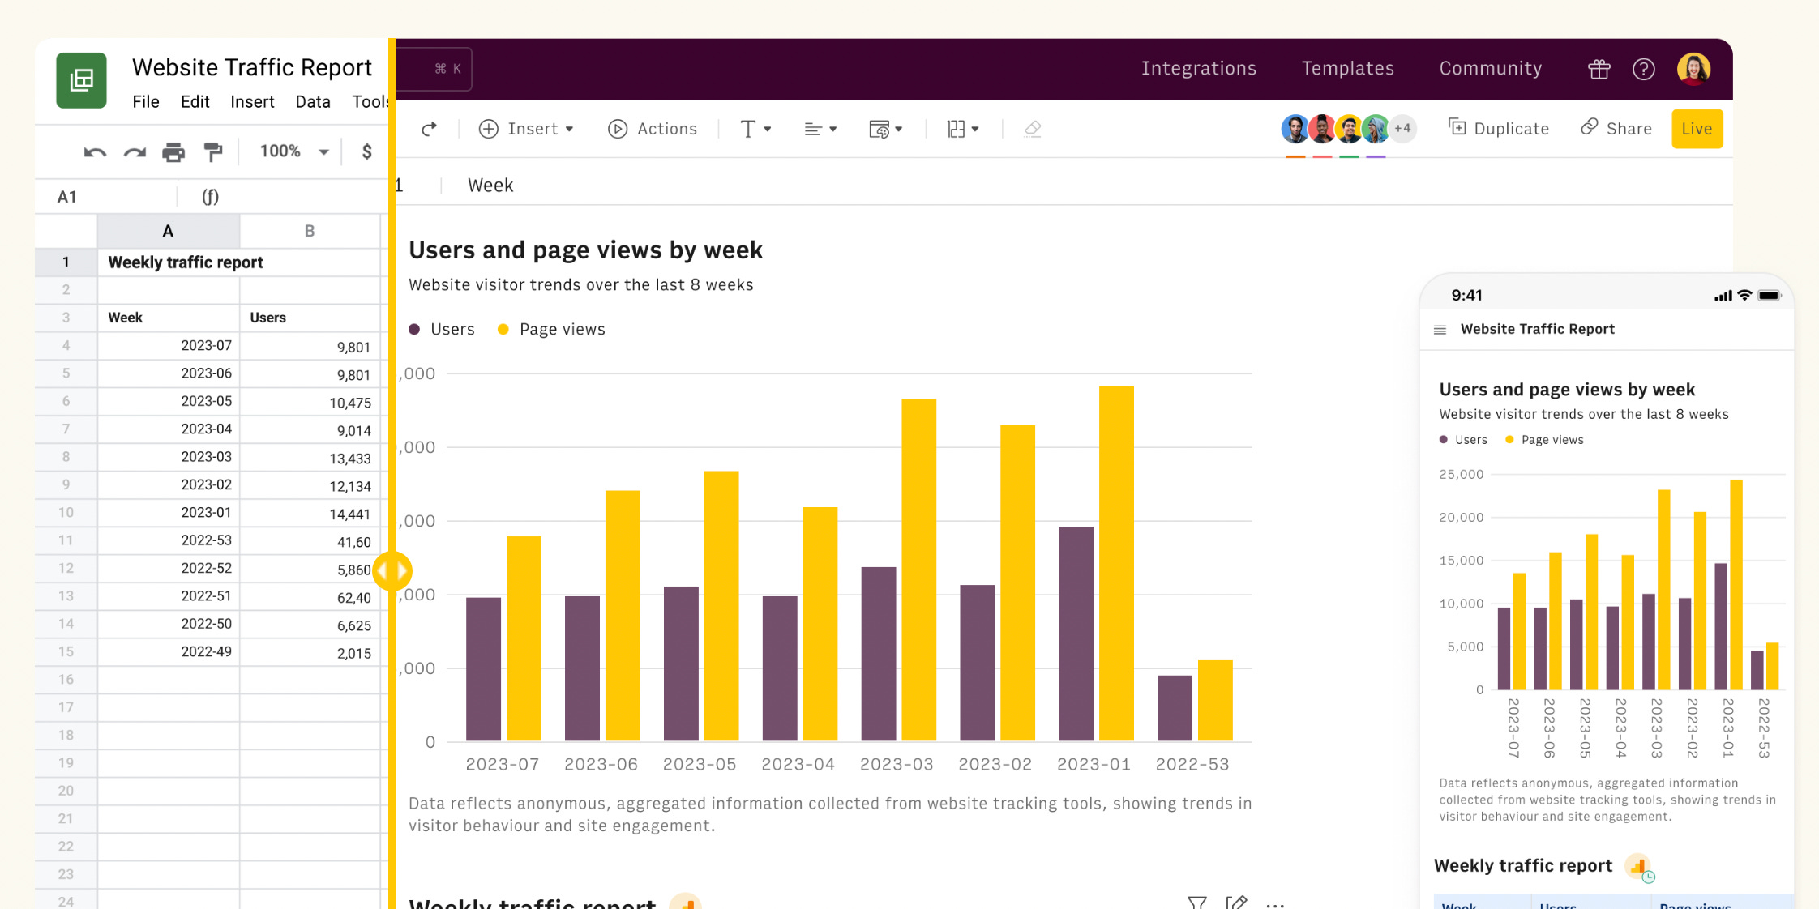Image resolution: width=1819 pixels, height=909 pixels.
Task: Open the Insert menu in spreadsheet
Action: pyautogui.click(x=252, y=102)
